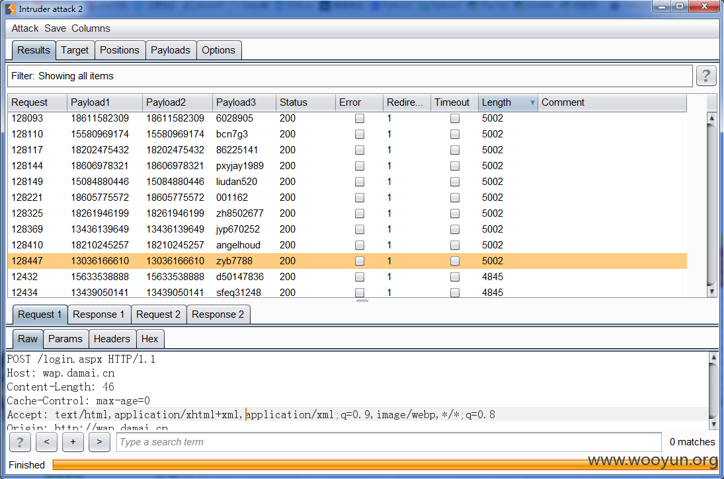Screen dimensions: 724x479
Task: Switch to Params view tab
Action: [x=65, y=339]
